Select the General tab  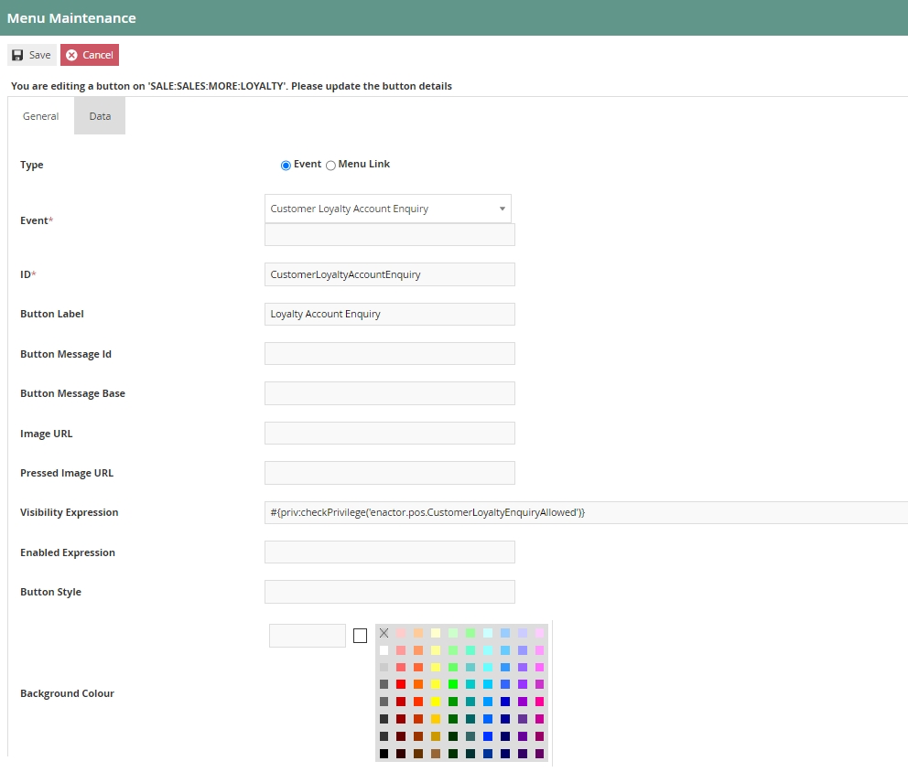[x=40, y=115]
